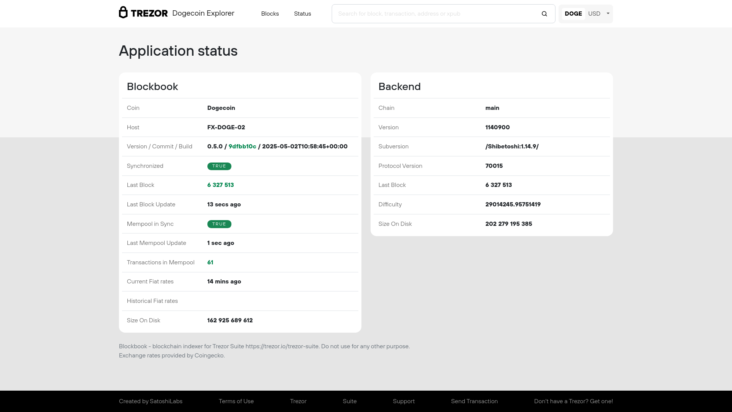732x412 pixels.
Task: Click Blockbook size 162 925 689 612
Action: point(230,320)
